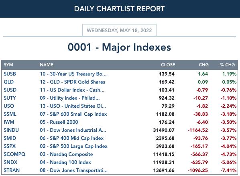Click the IWM symbol link
This screenshot has width=240, height=176.
(x=9, y=122)
